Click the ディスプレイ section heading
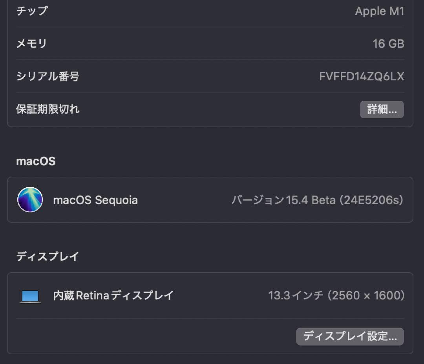This screenshot has height=364, width=424. pos(47,256)
